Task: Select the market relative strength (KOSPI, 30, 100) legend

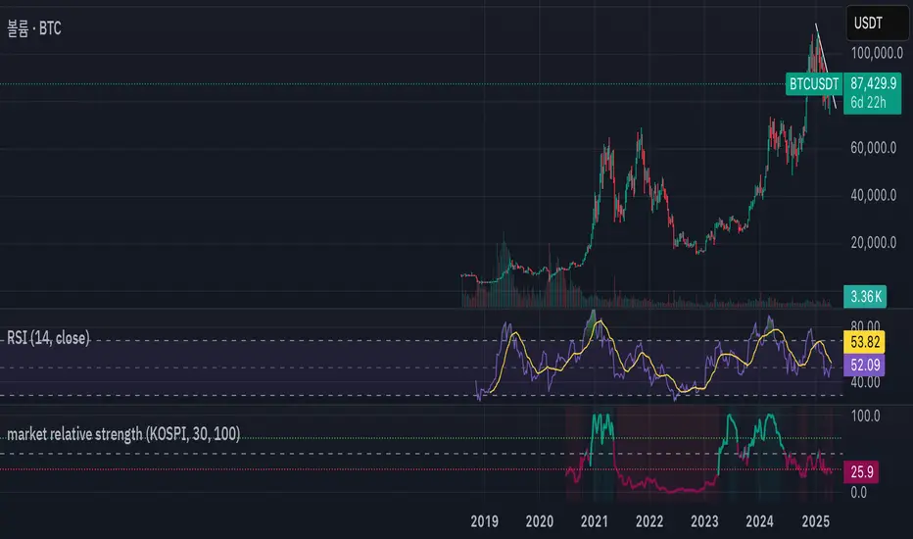Action: [x=123, y=433]
